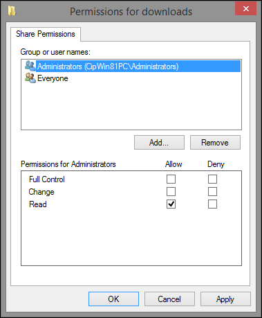Click the folder icon in title bar
Screen dimensions: 262x318
[x=12, y=11]
